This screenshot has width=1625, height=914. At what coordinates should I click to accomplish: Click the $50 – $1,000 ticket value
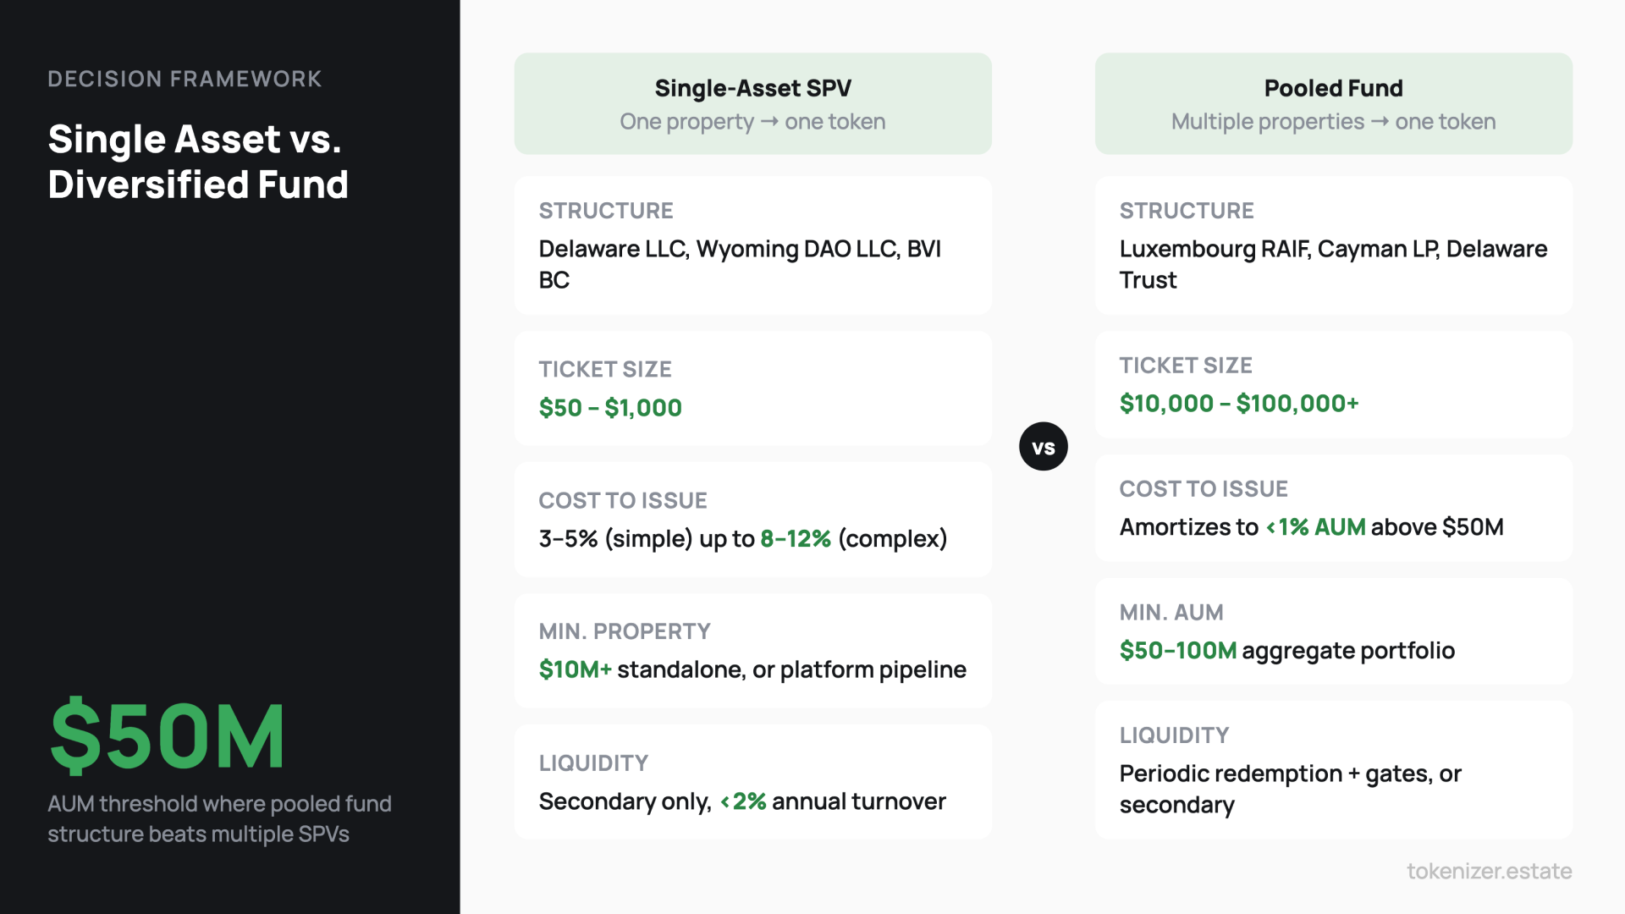(x=610, y=408)
